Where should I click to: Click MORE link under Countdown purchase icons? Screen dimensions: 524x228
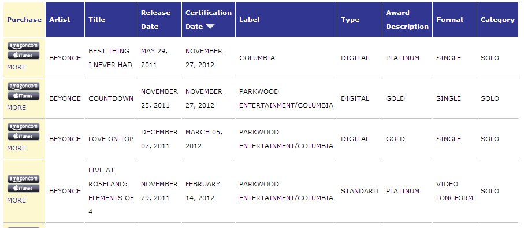[x=16, y=108]
